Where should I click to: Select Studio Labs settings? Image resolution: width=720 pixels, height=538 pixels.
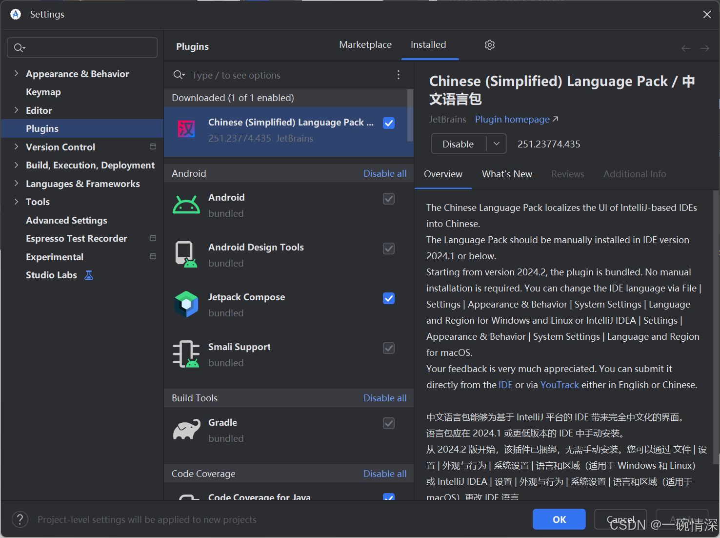(x=51, y=275)
